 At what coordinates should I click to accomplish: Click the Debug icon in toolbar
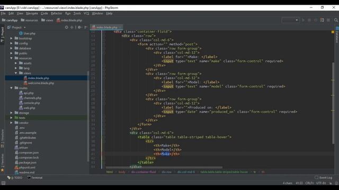coord(309,20)
